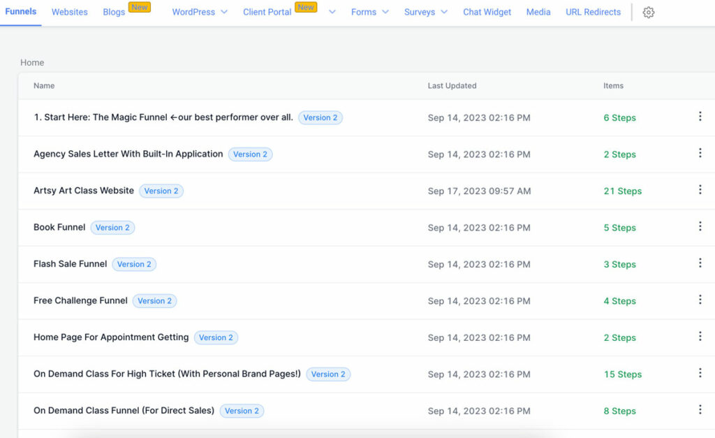This screenshot has width=715, height=438.
Task: Click the Last Updated column header
Action: click(452, 85)
